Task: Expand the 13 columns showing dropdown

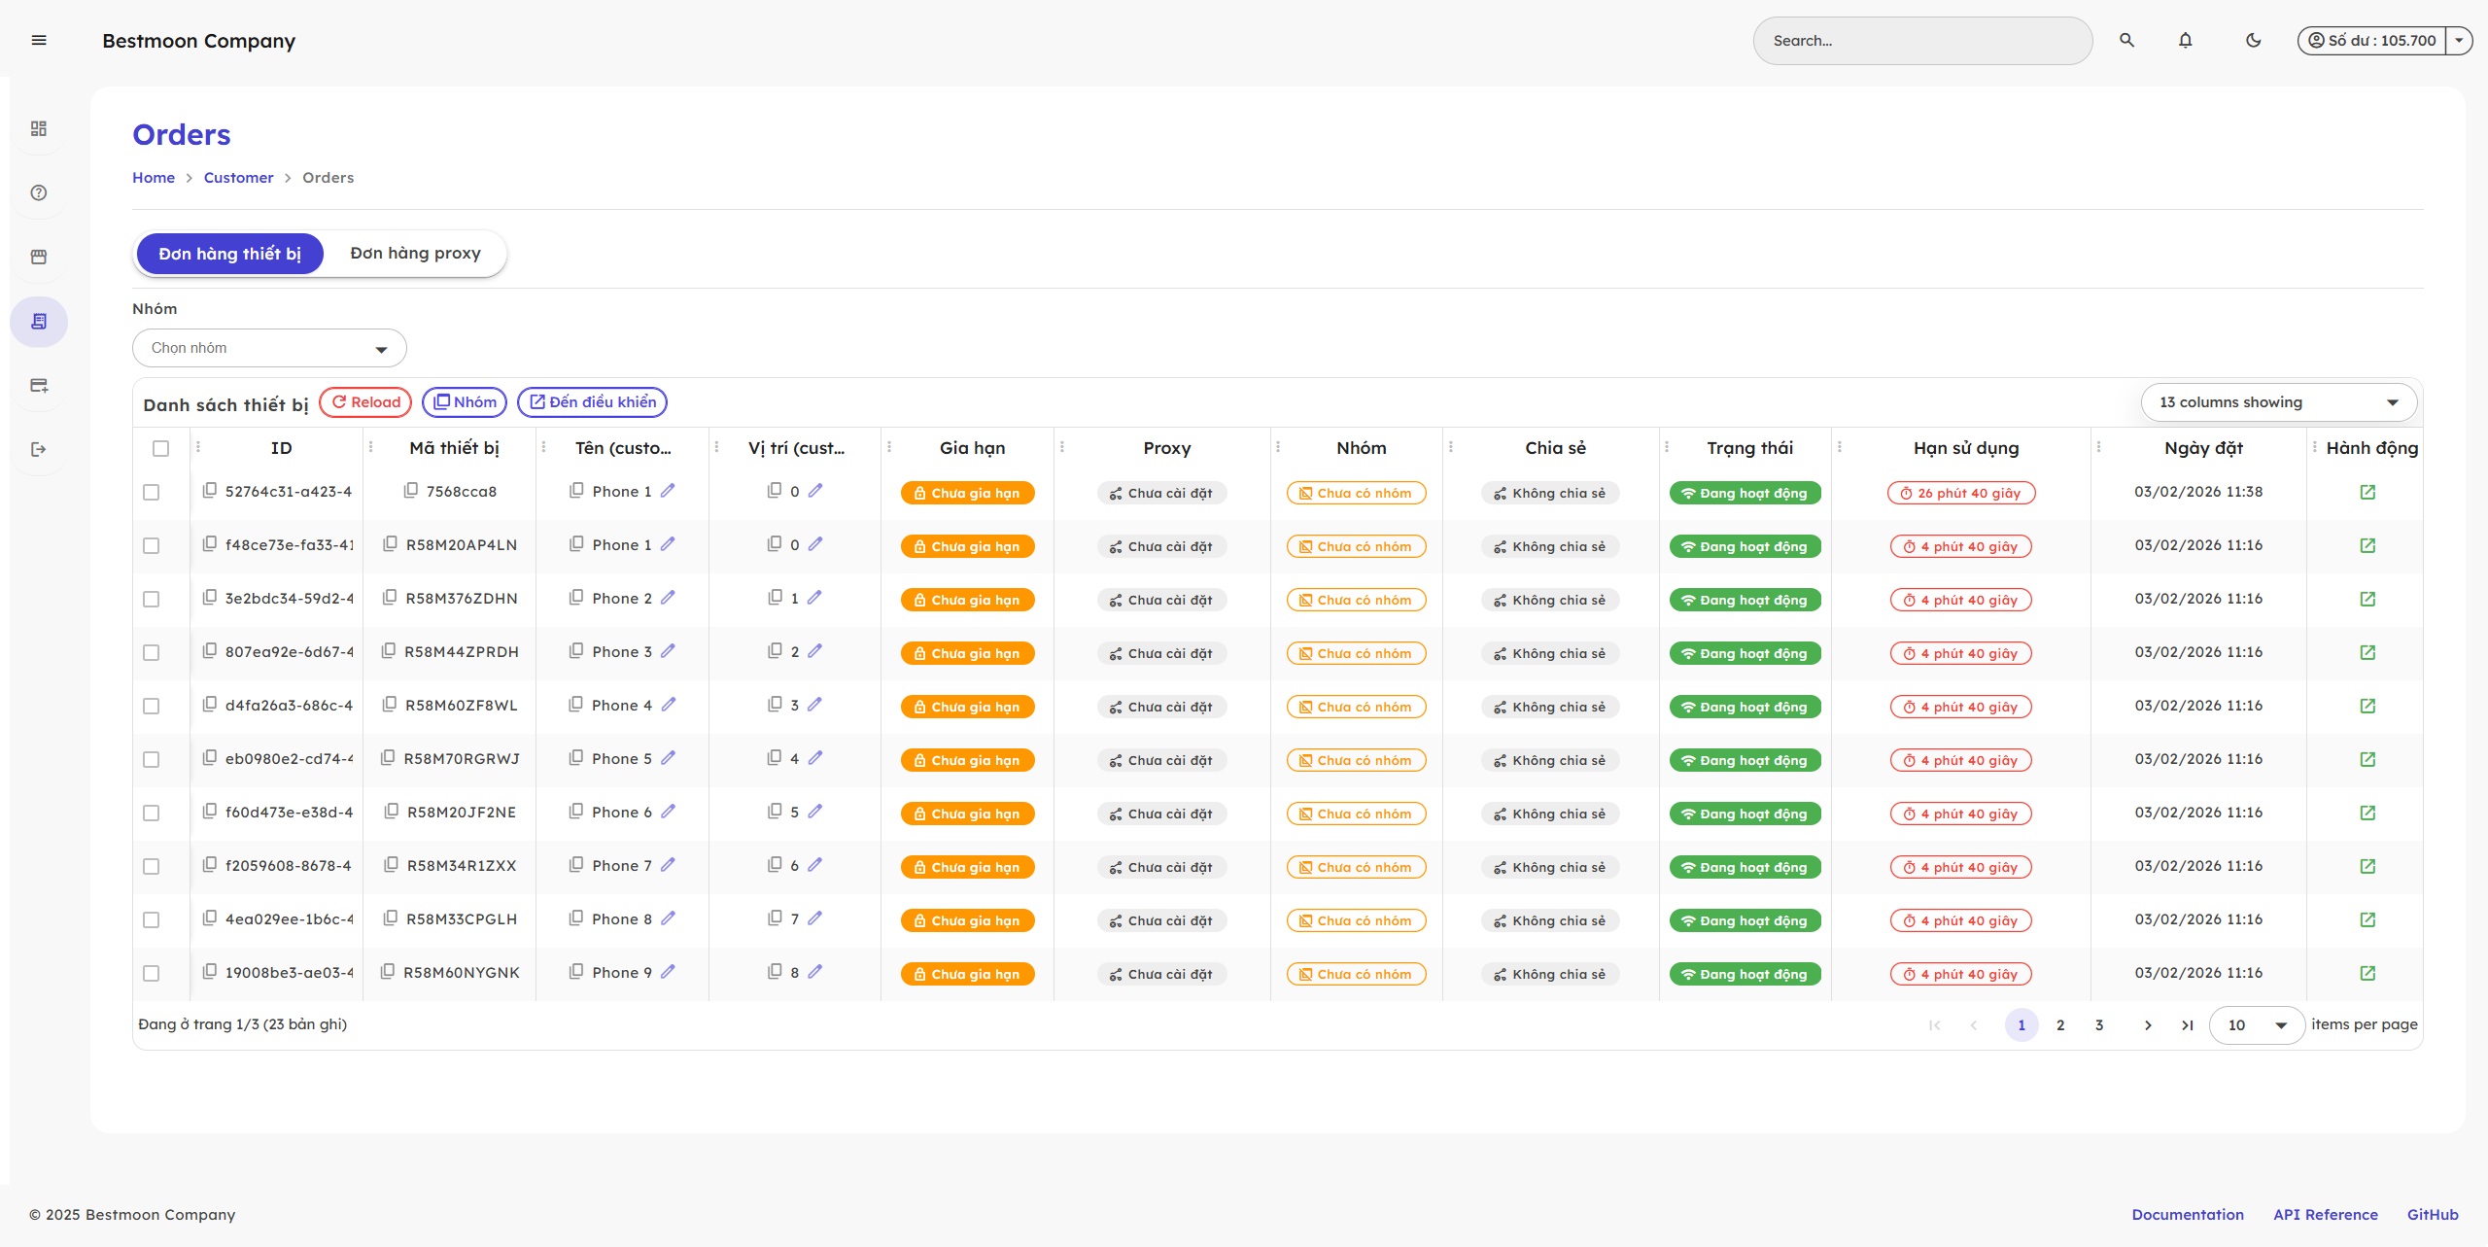Action: coord(2278,402)
